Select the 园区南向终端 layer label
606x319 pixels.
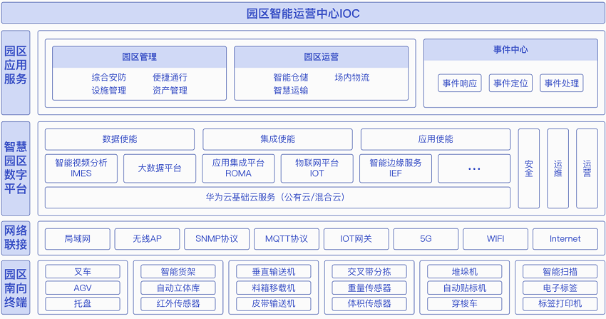point(16,288)
